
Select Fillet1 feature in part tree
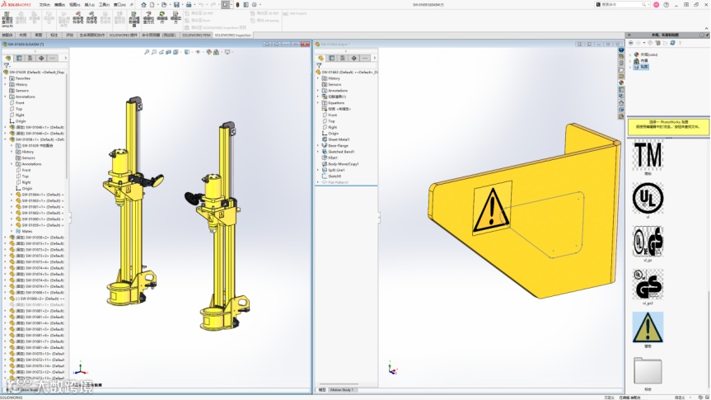click(330, 158)
